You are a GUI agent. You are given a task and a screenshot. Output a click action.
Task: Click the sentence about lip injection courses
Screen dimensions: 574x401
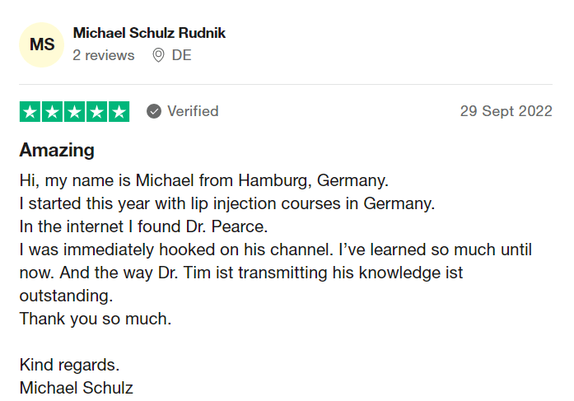227,203
